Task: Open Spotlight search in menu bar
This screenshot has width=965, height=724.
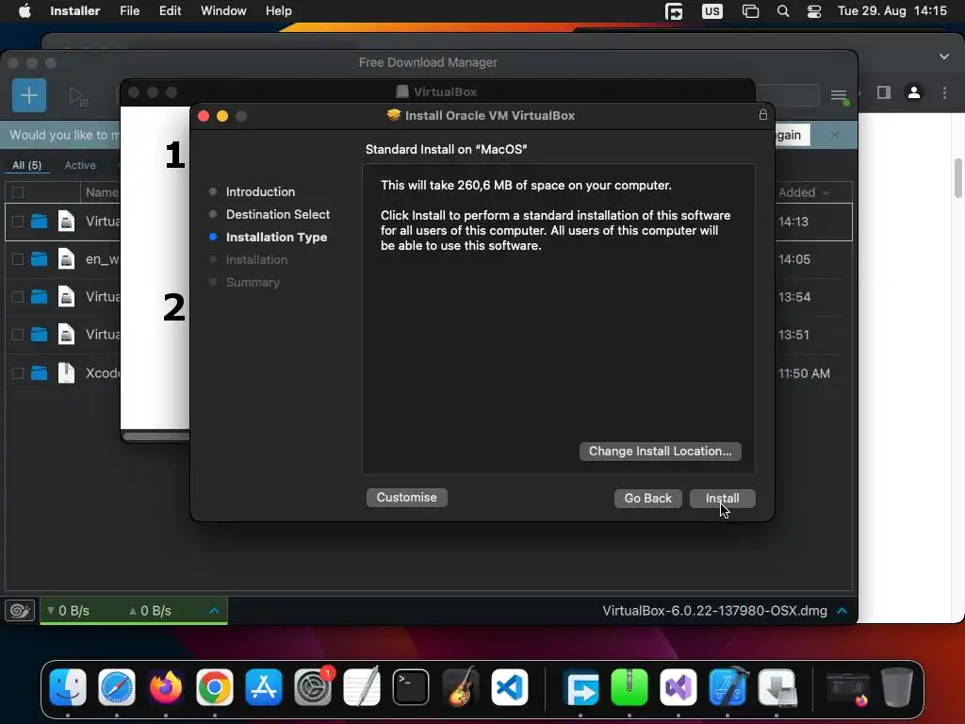Action: (783, 11)
